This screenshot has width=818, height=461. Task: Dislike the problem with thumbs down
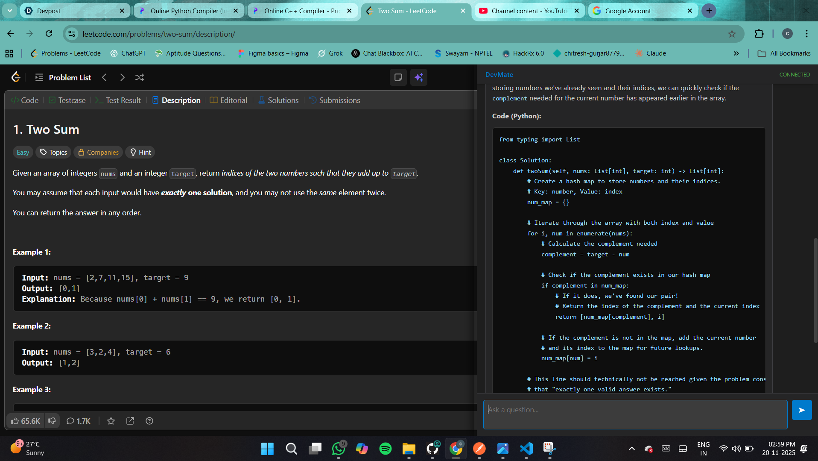[52, 421]
